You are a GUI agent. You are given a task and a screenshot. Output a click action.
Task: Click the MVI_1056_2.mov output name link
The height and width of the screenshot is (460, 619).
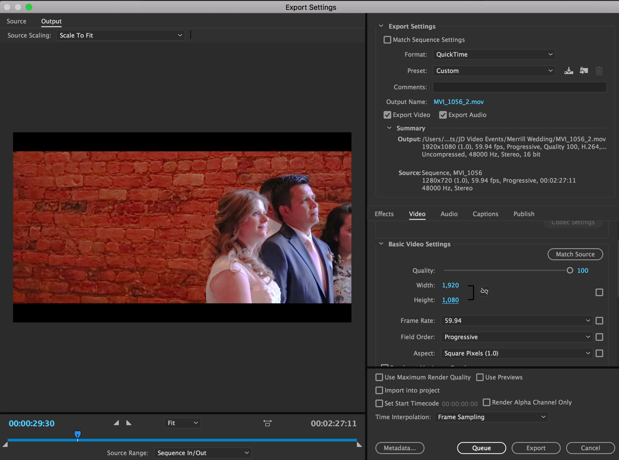point(459,102)
